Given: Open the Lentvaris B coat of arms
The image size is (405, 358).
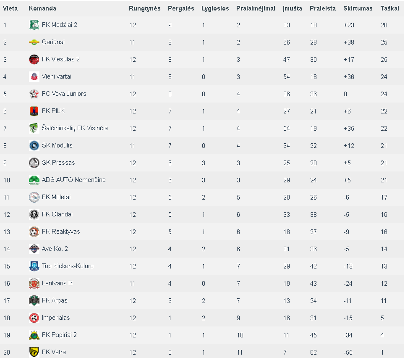Looking at the screenshot, I should (x=34, y=283).
